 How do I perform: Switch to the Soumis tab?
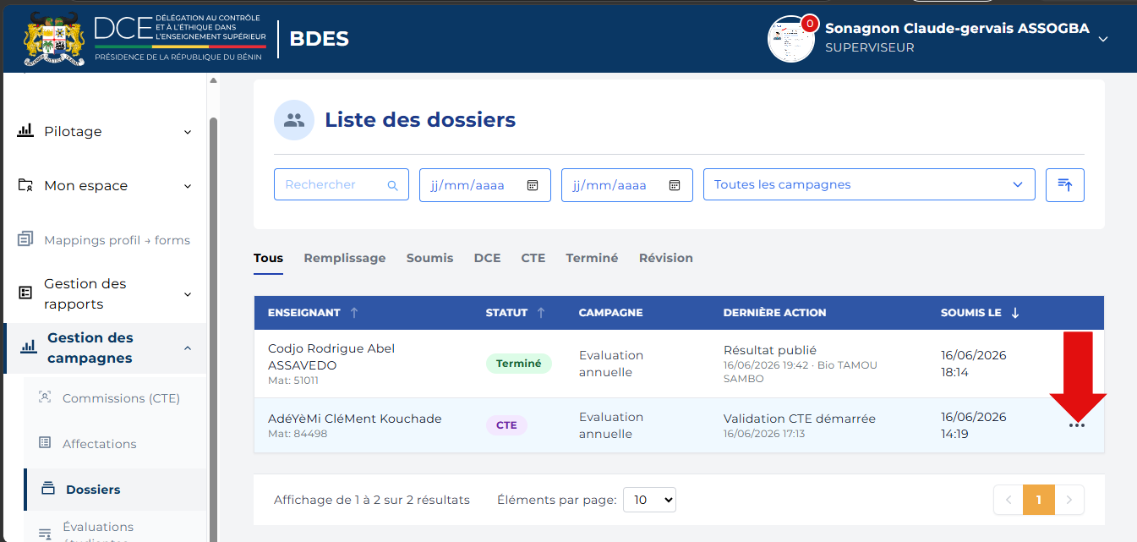(x=429, y=259)
